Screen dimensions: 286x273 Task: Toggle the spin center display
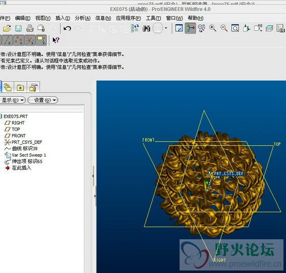pos(190,28)
